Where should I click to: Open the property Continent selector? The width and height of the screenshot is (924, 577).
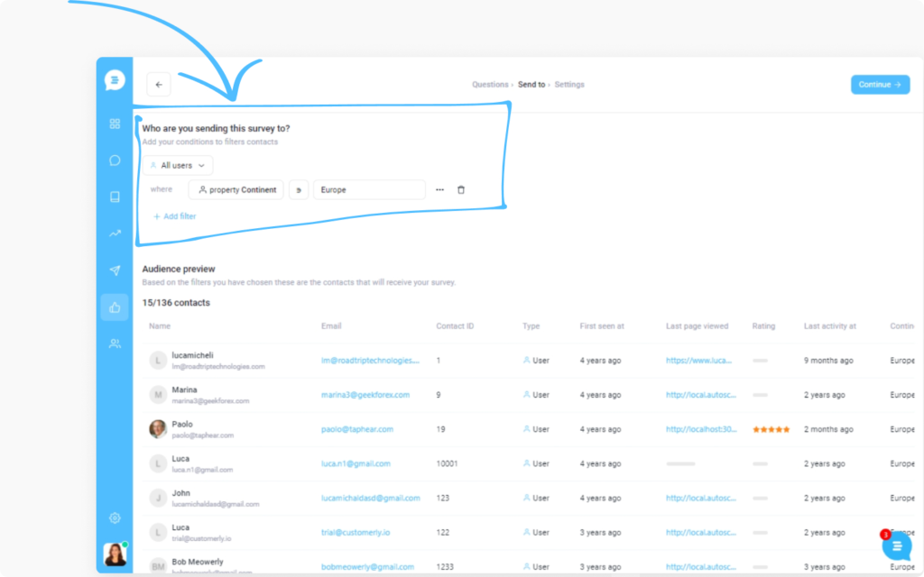coord(236,189)
